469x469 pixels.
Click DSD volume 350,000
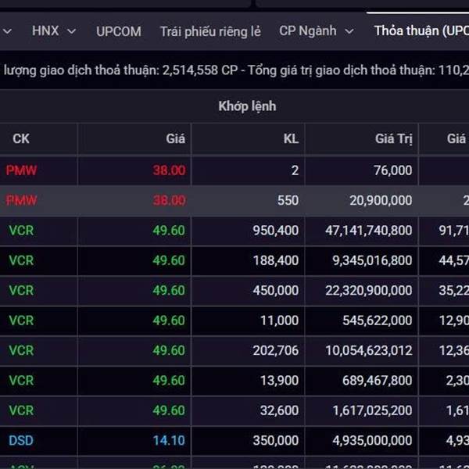[276, 441]
